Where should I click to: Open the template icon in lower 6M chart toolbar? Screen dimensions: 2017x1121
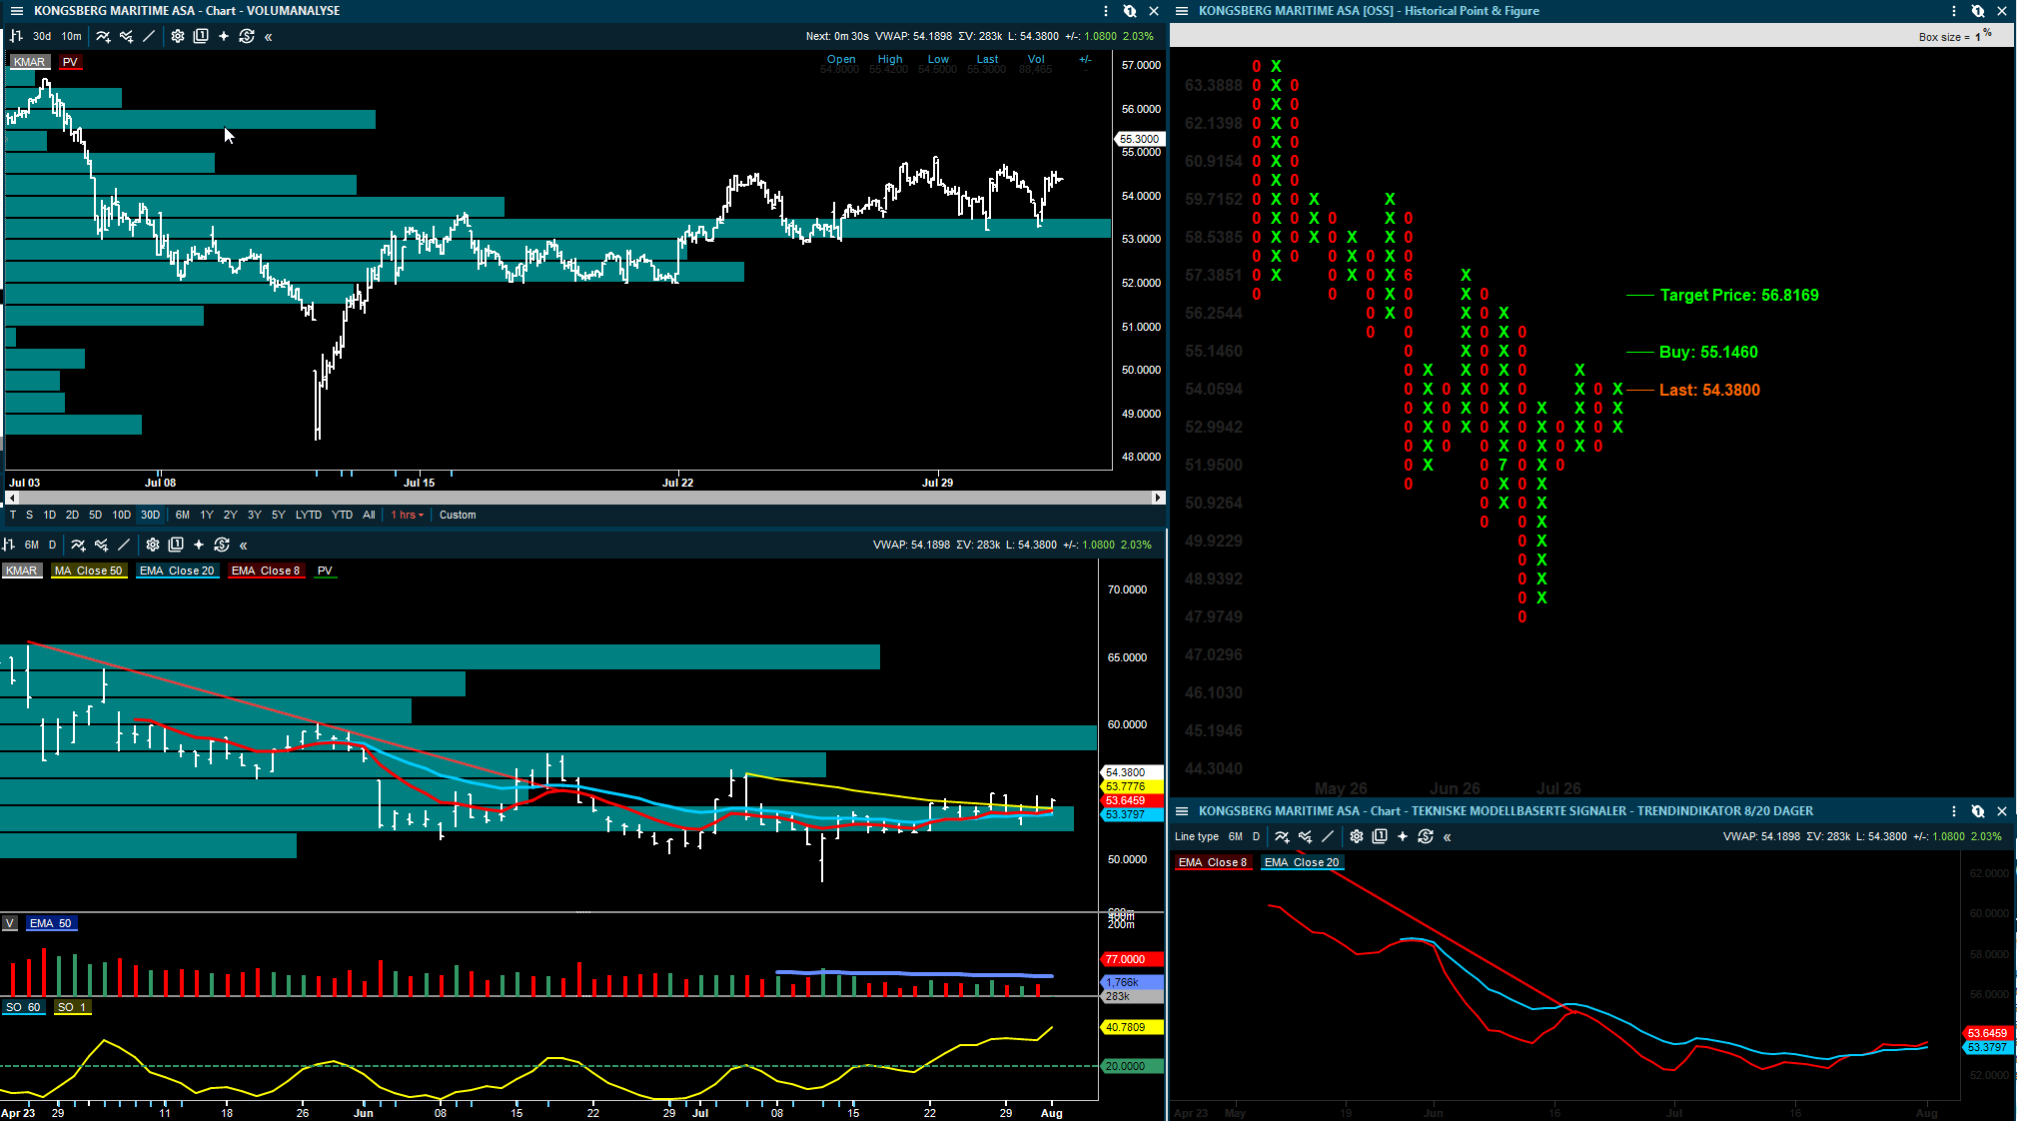click(176, 545)
